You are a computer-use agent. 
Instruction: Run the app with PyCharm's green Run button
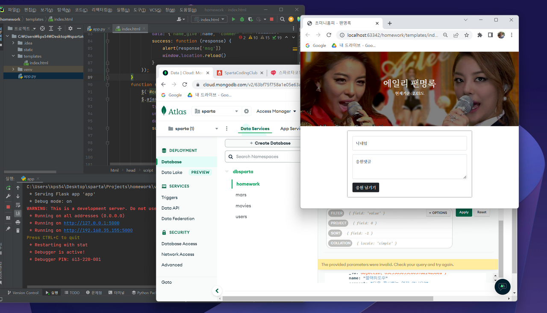(x=233, y=19)
